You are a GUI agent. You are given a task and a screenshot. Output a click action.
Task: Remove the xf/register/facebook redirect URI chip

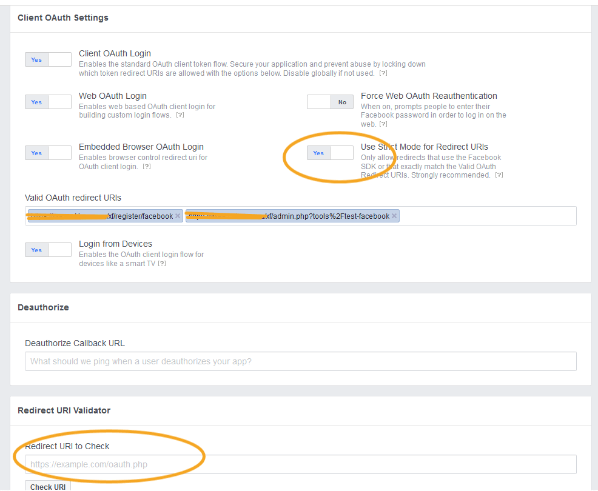point(178,216)
